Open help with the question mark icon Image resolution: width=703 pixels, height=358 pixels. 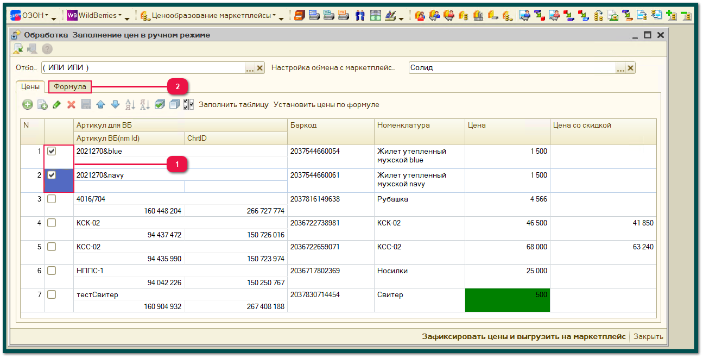47,49
